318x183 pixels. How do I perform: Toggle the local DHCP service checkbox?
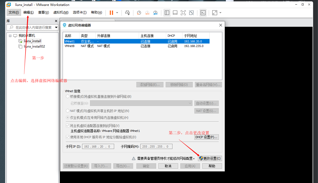[x=68, y=137]
